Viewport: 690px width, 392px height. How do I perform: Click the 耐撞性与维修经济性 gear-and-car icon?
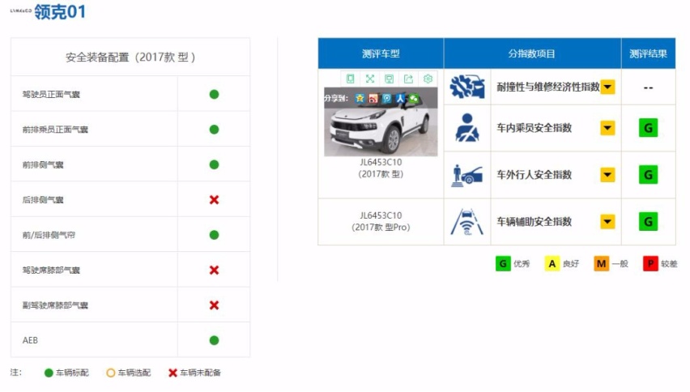click(467, 87)
